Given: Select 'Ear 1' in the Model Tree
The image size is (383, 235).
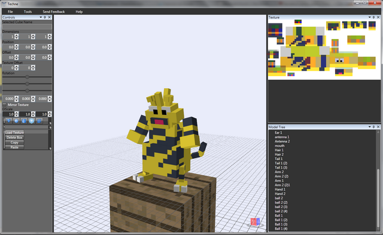Looking at the screenshot, I should (x=278, y=132).
